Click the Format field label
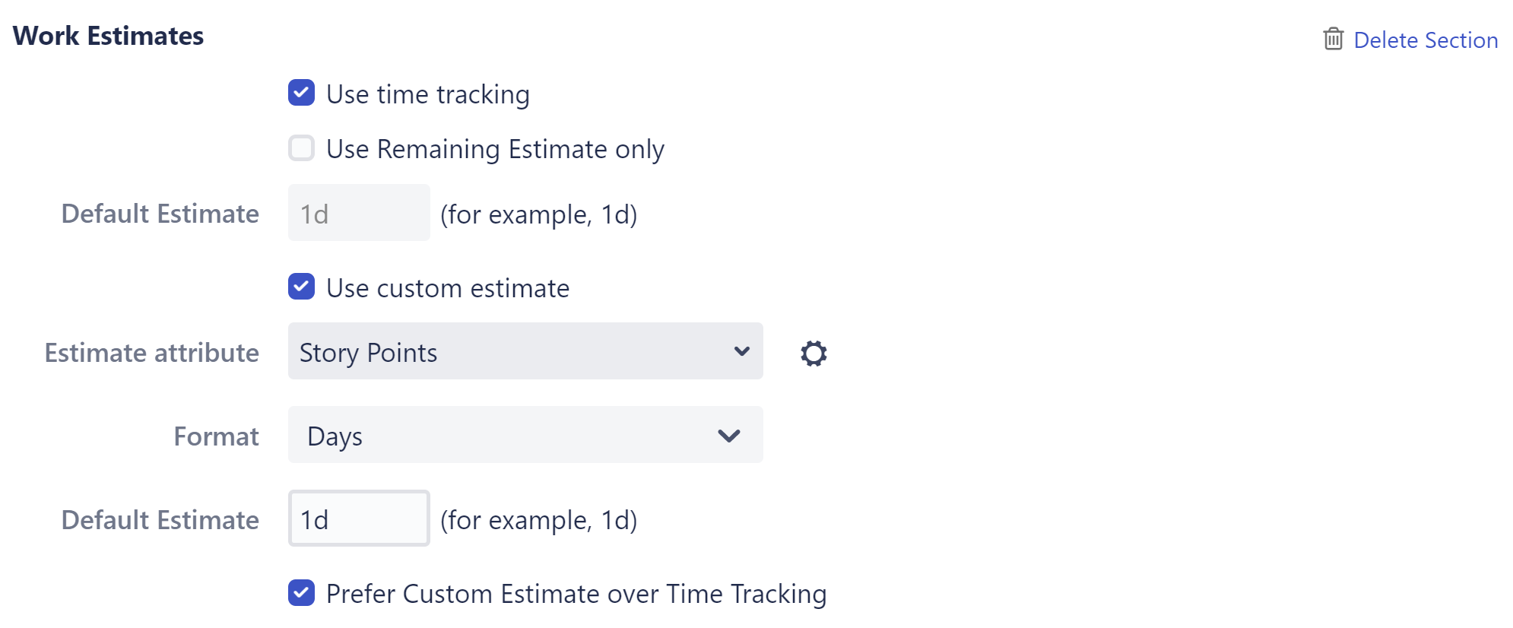The width and height of the screenshot is (1513, 628). click(216, 436)
